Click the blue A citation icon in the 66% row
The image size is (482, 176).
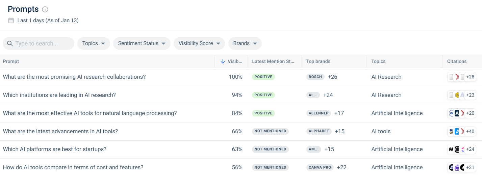457,131
